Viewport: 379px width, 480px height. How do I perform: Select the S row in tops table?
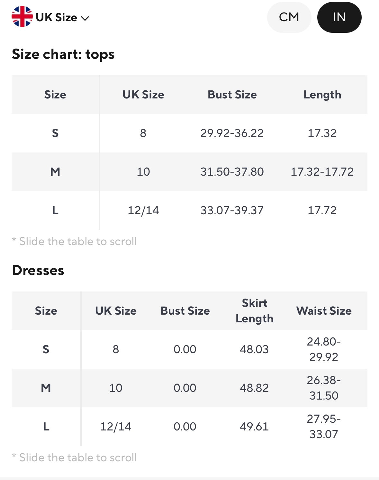pyautogui.click(x=55, y=133)
